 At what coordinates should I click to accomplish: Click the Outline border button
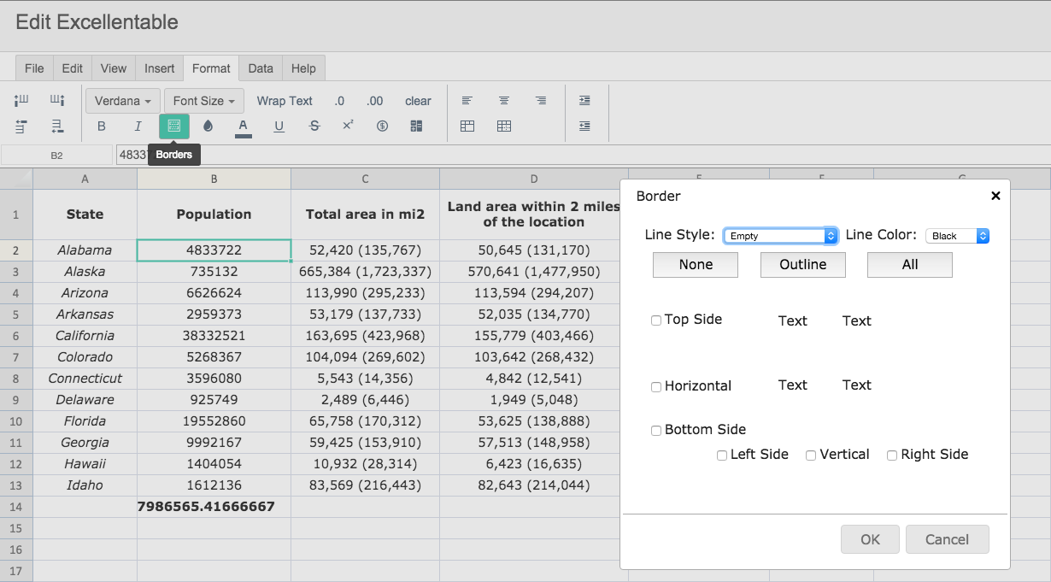coord(803,265)
